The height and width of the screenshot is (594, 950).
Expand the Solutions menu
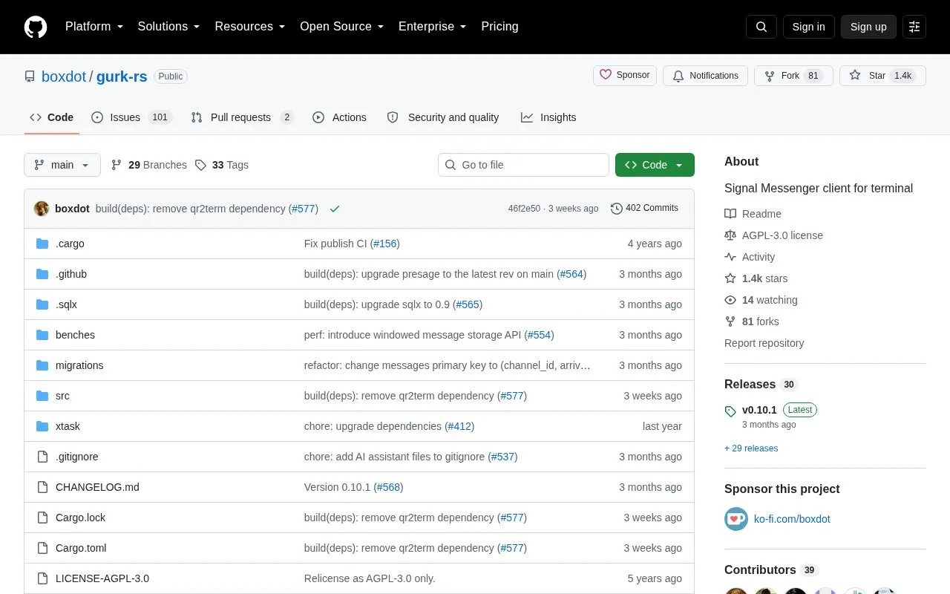[x=169, y=27]
